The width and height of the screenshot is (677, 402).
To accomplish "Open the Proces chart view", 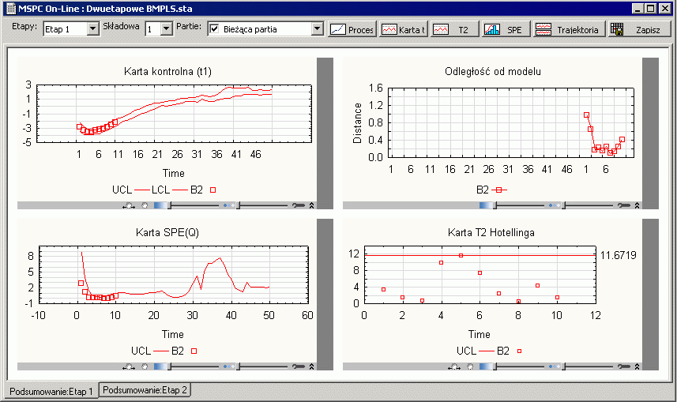I will click(352, 29).
